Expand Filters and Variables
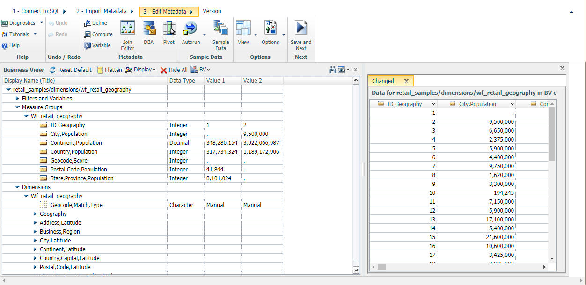 (17, 99)
